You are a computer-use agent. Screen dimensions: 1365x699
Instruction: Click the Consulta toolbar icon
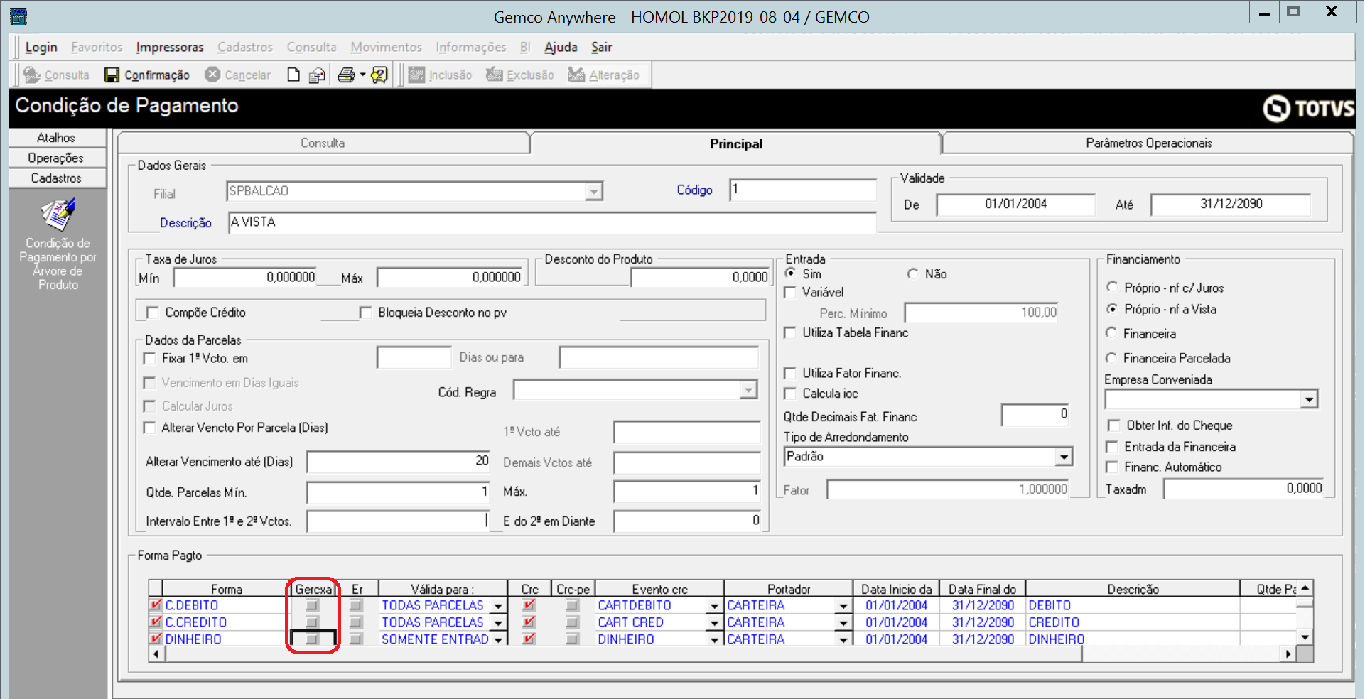point(31,75)
